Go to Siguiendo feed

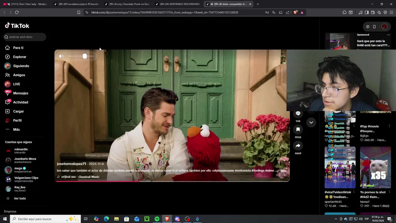click(21, 66)
